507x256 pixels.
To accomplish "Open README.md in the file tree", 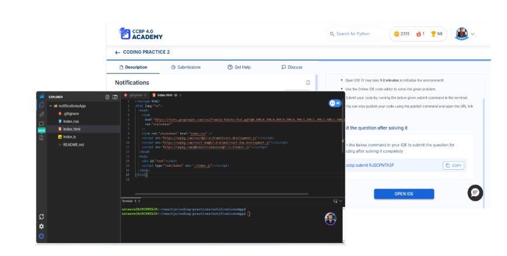I will coord(84,145).
